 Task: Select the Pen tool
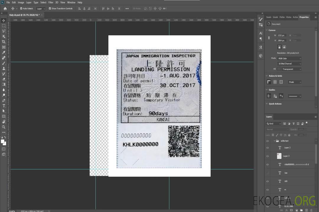[4, 100]
